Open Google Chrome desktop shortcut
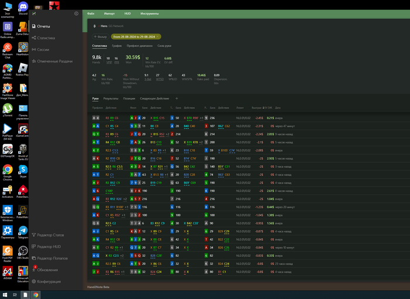 click(x=8, y=173)
